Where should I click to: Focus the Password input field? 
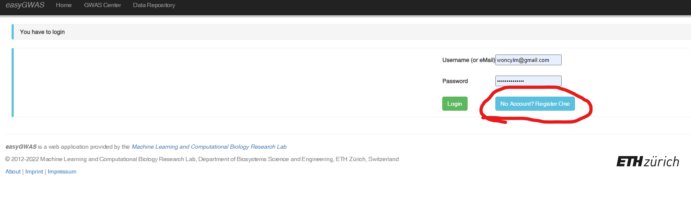528,81
